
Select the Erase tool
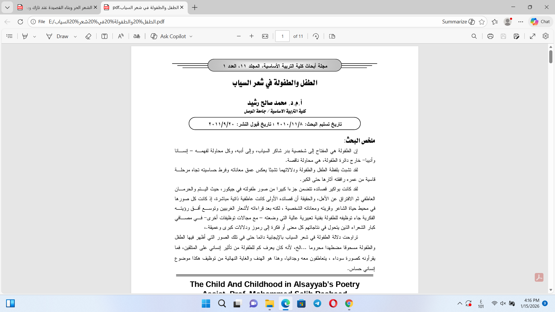[x=88, y=36]
